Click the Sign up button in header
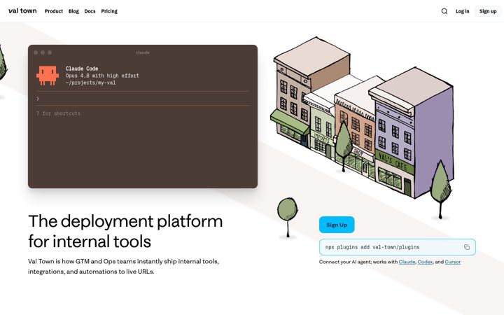This screenshot has width=504, height=315. click(488, 11)
